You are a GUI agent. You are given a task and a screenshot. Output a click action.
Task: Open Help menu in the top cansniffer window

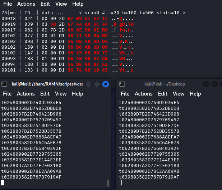(78, 4)
